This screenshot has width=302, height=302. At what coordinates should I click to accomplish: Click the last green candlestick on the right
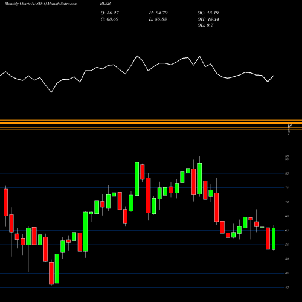274,239
